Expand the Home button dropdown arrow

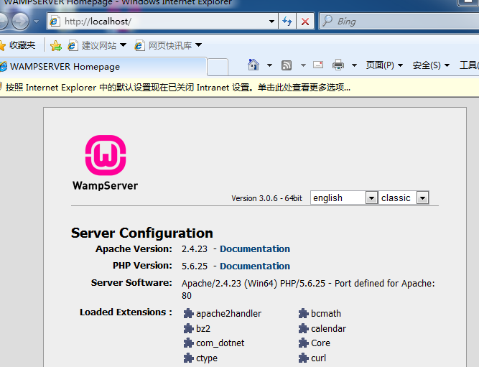(269, 65)
